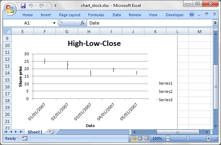Select row 15 header

click(7, 80)
